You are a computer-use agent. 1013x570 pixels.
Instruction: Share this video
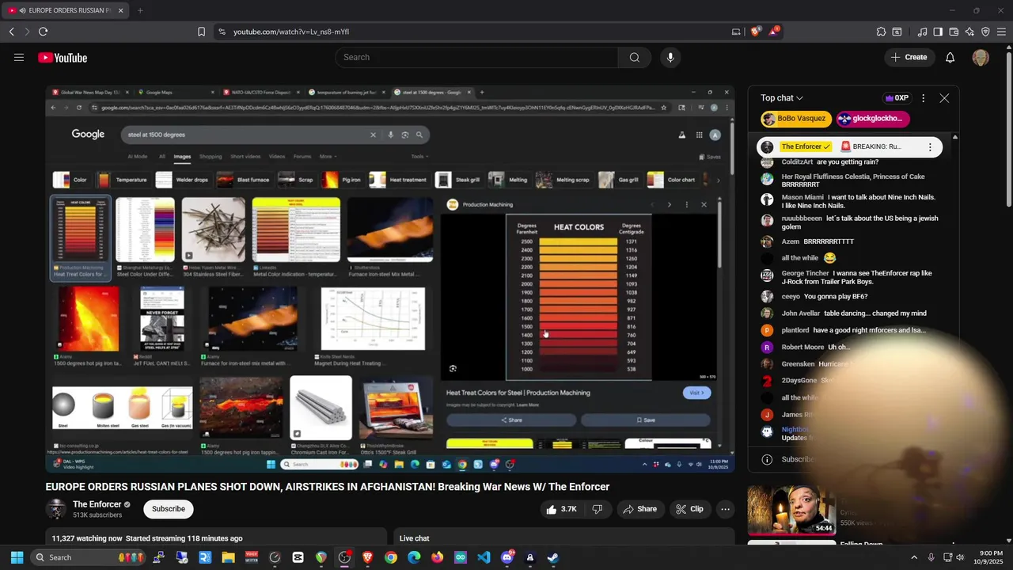coord(640,509)
